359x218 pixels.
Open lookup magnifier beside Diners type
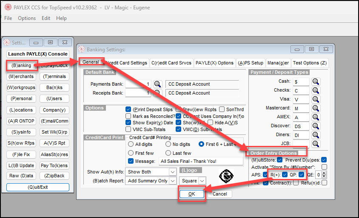point(316,135)
